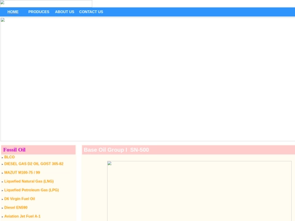Click the Fossil Oil sidebar heading
The width and height of the screenshot is (295, 221).
coord(14,150)
